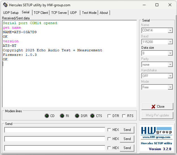Click the 'NAME=ATS-03A7D9' response line
Screen dimensions: 177x155
click(20, 32)
